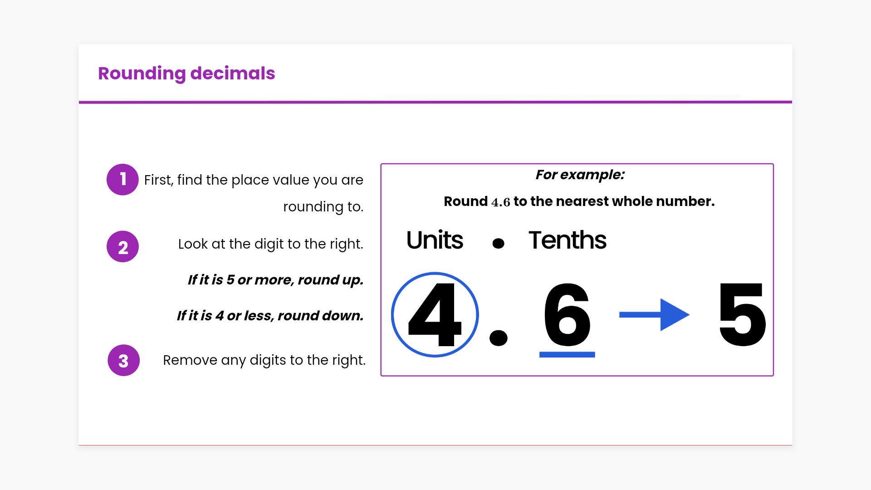Select the "Tenths" column label
This screenshot has height=490, width=871.
(567, 240)
